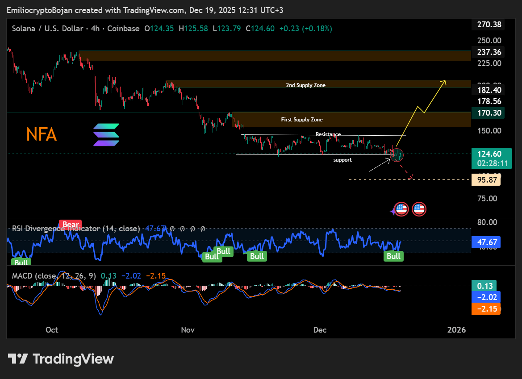Click the red circle around the latest candles
The height and width of the screenshot is (379, 522).
[x=396, y=155]
